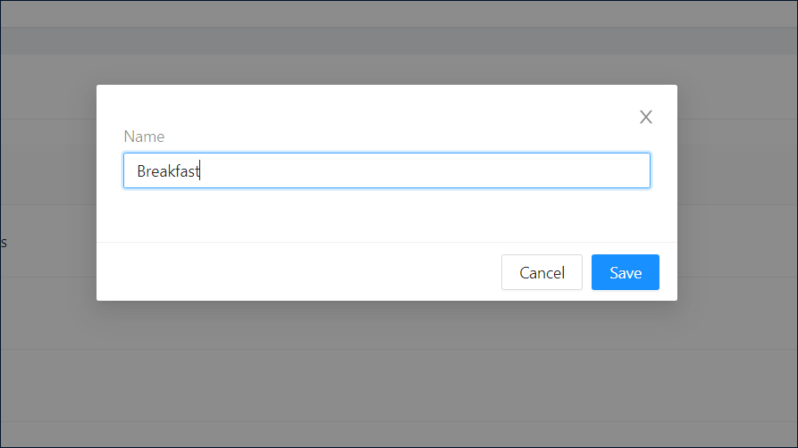Tap the gray X at the dialog corner

[x=646, y=117]
